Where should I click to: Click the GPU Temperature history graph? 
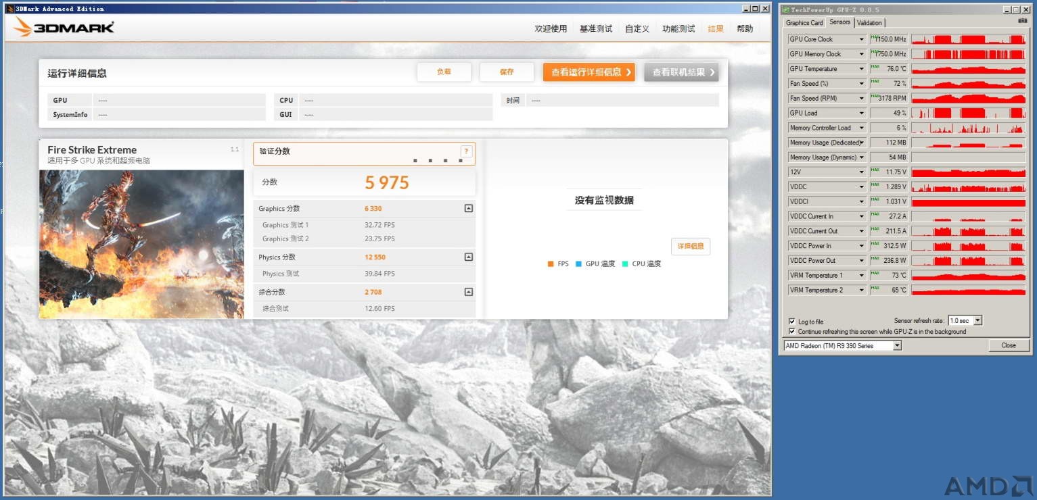(969, 69)
